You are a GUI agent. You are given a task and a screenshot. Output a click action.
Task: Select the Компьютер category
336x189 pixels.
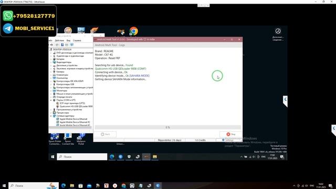62,78
